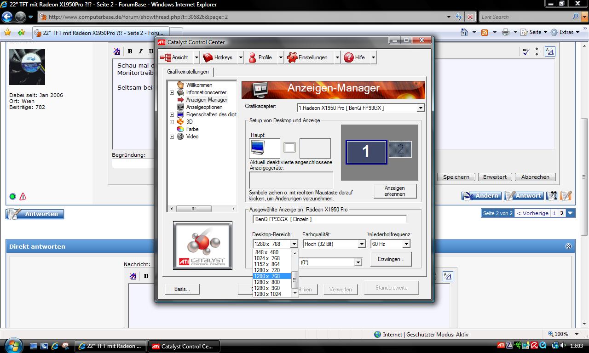
Task: Click the Erzwingen... button
Action: pos(391,259)
